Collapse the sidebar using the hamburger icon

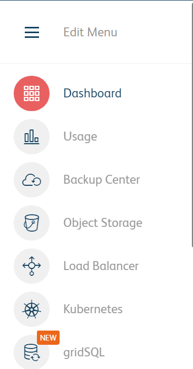32,32
